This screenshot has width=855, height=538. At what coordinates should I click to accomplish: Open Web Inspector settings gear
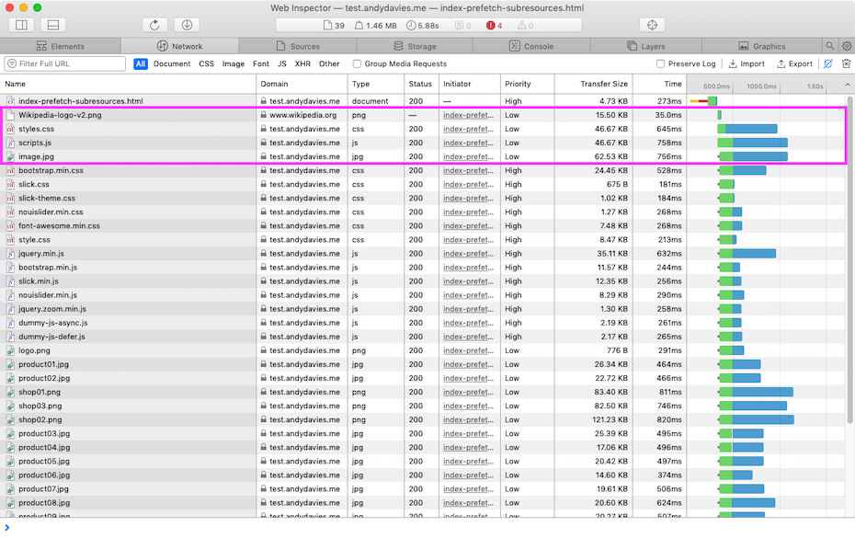(x=847, y=46)
